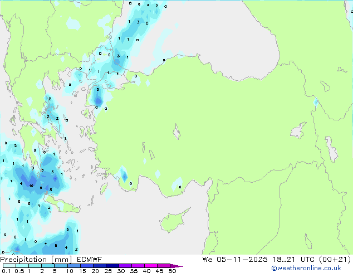Click the above-50 legend arrow tip
Image resolution: width=353 pixels, height=273 pixels.
tap(176, 266)
